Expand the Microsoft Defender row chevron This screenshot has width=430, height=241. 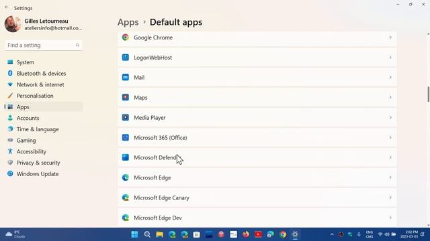[390, 157]
